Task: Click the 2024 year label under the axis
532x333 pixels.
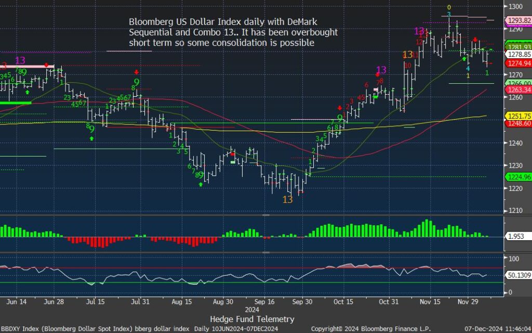Action: tap(252, 310)
